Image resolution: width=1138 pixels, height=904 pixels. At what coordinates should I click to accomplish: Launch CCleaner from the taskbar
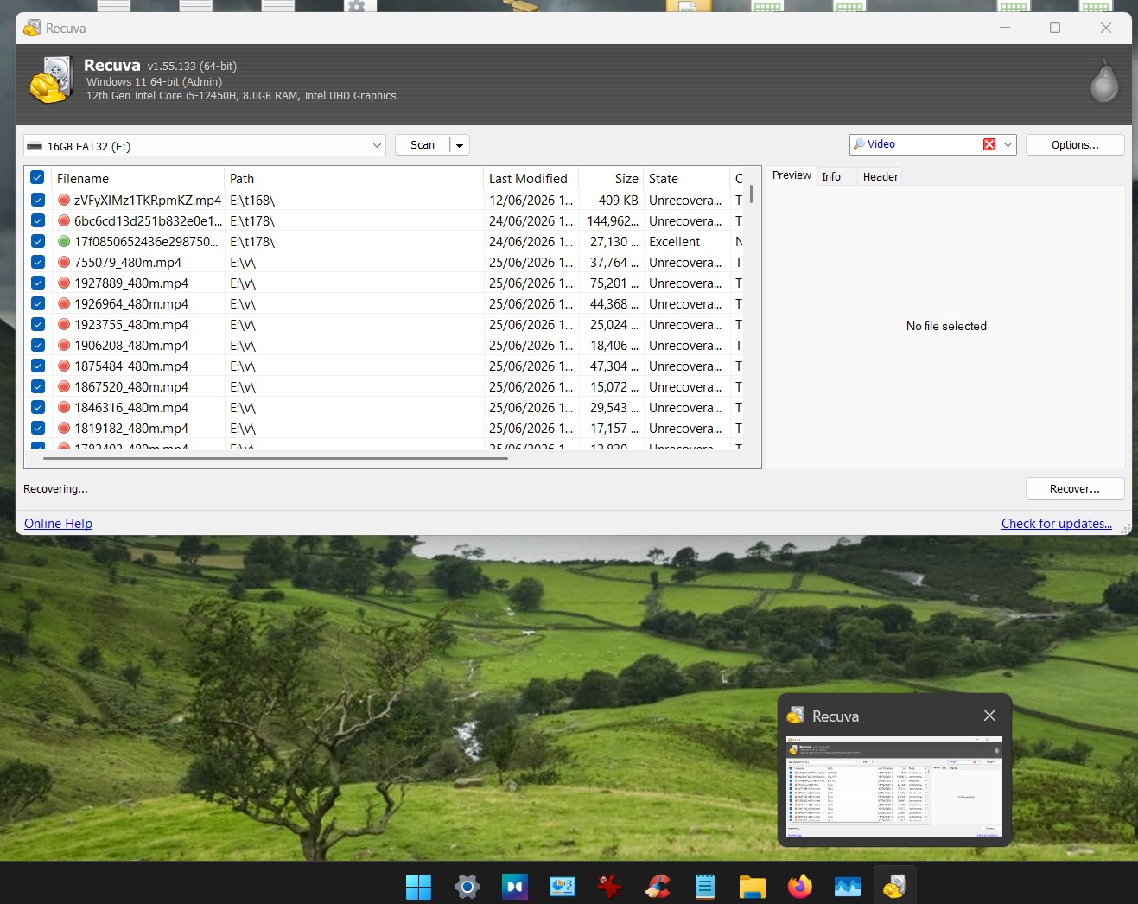(x=658, y=886)
